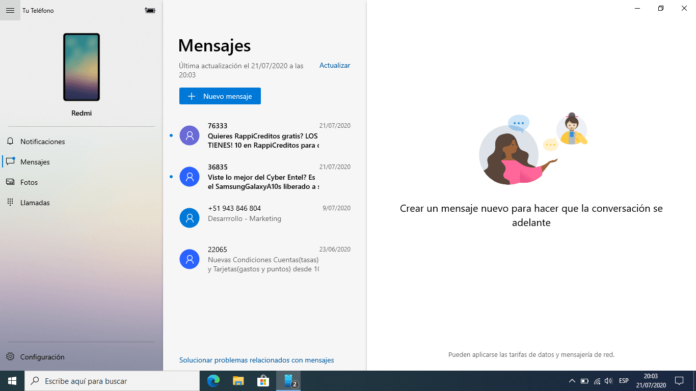Select the +51 943 846 804 conversation

click(263, 213)
